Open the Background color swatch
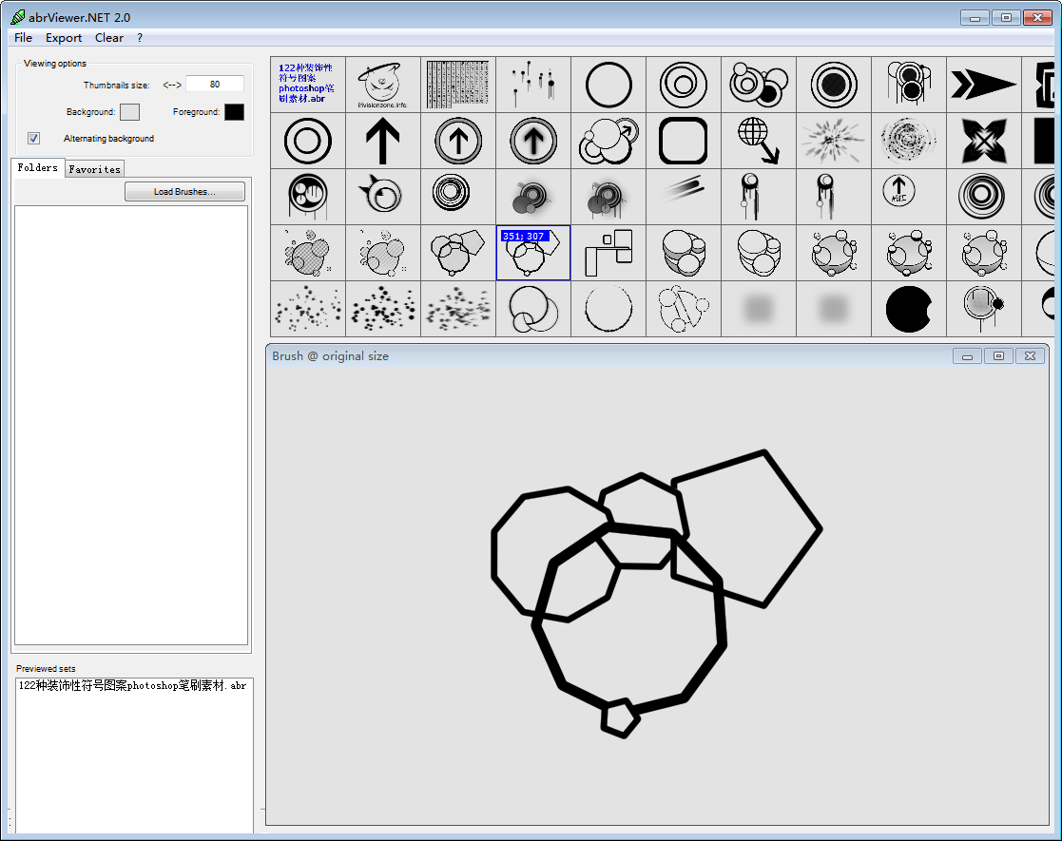This screenshot has width=1062, height=841. (x=129, y=112)
